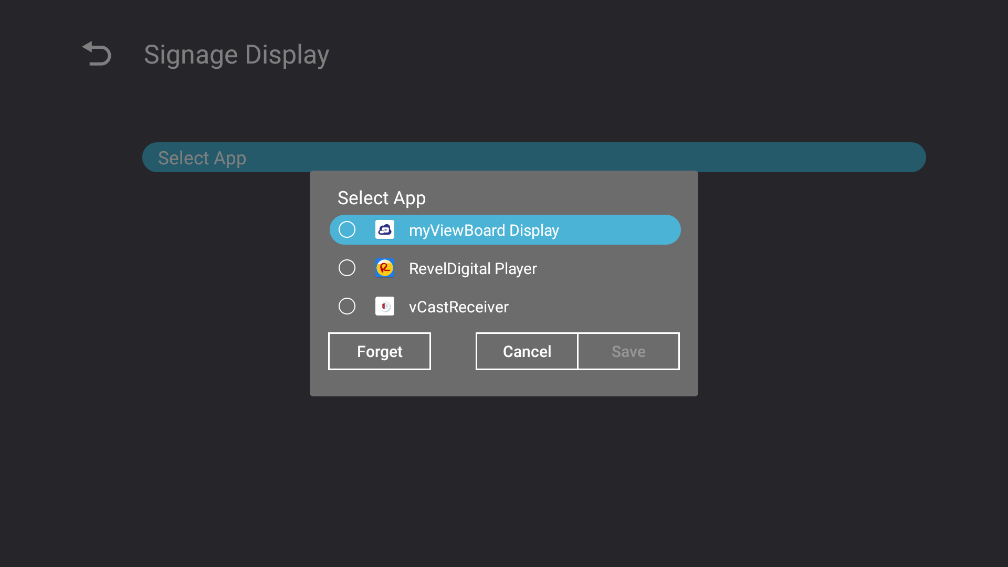Screen dimensions: 1008x567
Task: Click the myViewBoard Display app icon
Action: coord(385,230)
